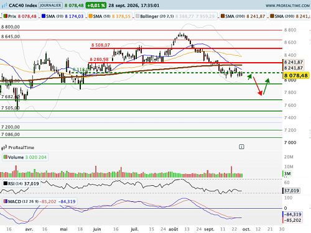Image resolution: width=311 pixels, height=233 pixels.
Task: Click the juil. date on time axis
Action: pos(134,229)
